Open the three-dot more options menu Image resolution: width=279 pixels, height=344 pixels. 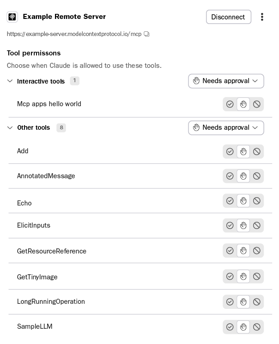tap(262, 17)
